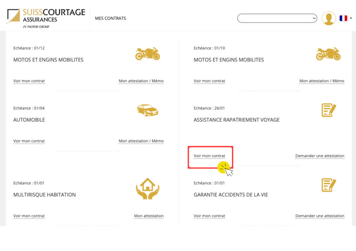
Task: Click the document icon for Garantie Accidents de la Vie
Action: (328, 185)
